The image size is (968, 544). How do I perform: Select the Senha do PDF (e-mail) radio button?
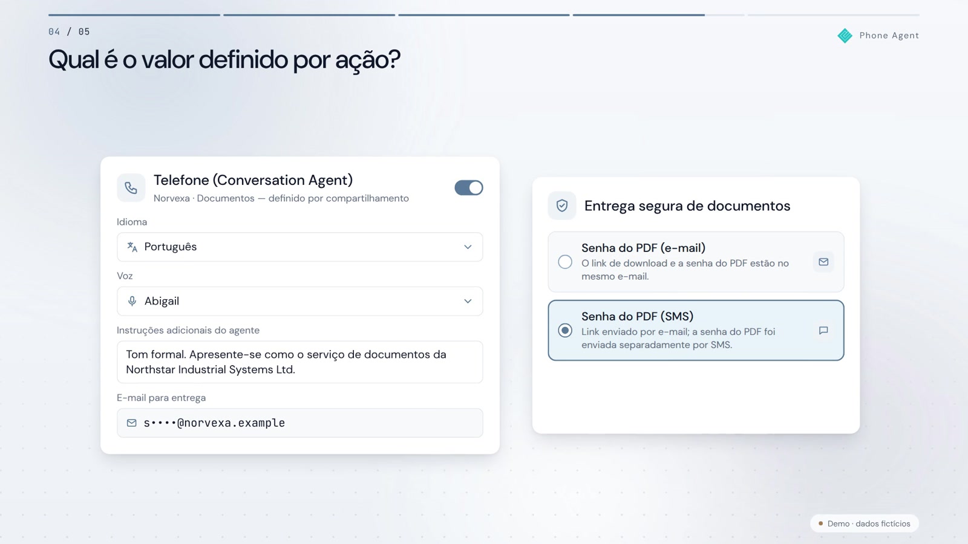565,262
